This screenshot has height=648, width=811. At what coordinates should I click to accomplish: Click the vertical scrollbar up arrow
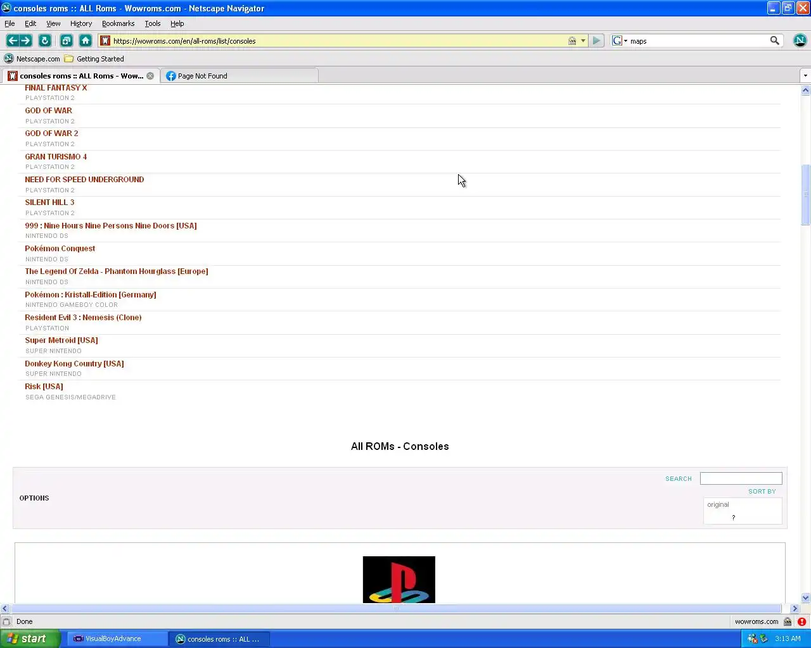(806, 90)
